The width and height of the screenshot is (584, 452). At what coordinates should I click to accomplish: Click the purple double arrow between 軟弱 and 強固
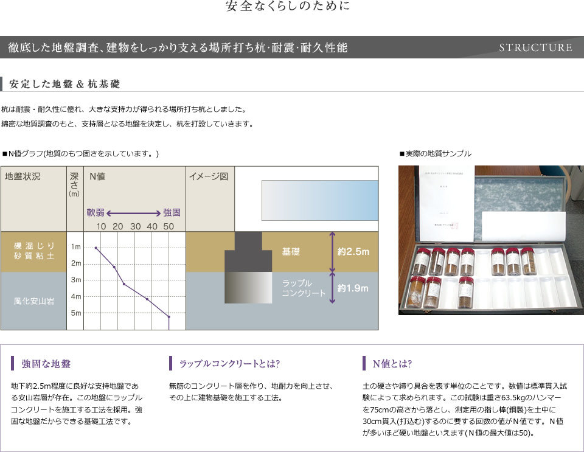133,214
